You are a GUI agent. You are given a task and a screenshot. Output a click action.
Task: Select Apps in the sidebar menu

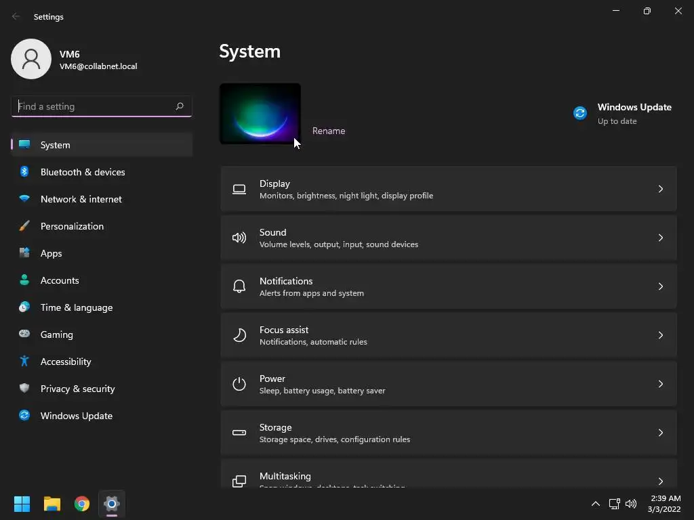(x=52, y=253)
